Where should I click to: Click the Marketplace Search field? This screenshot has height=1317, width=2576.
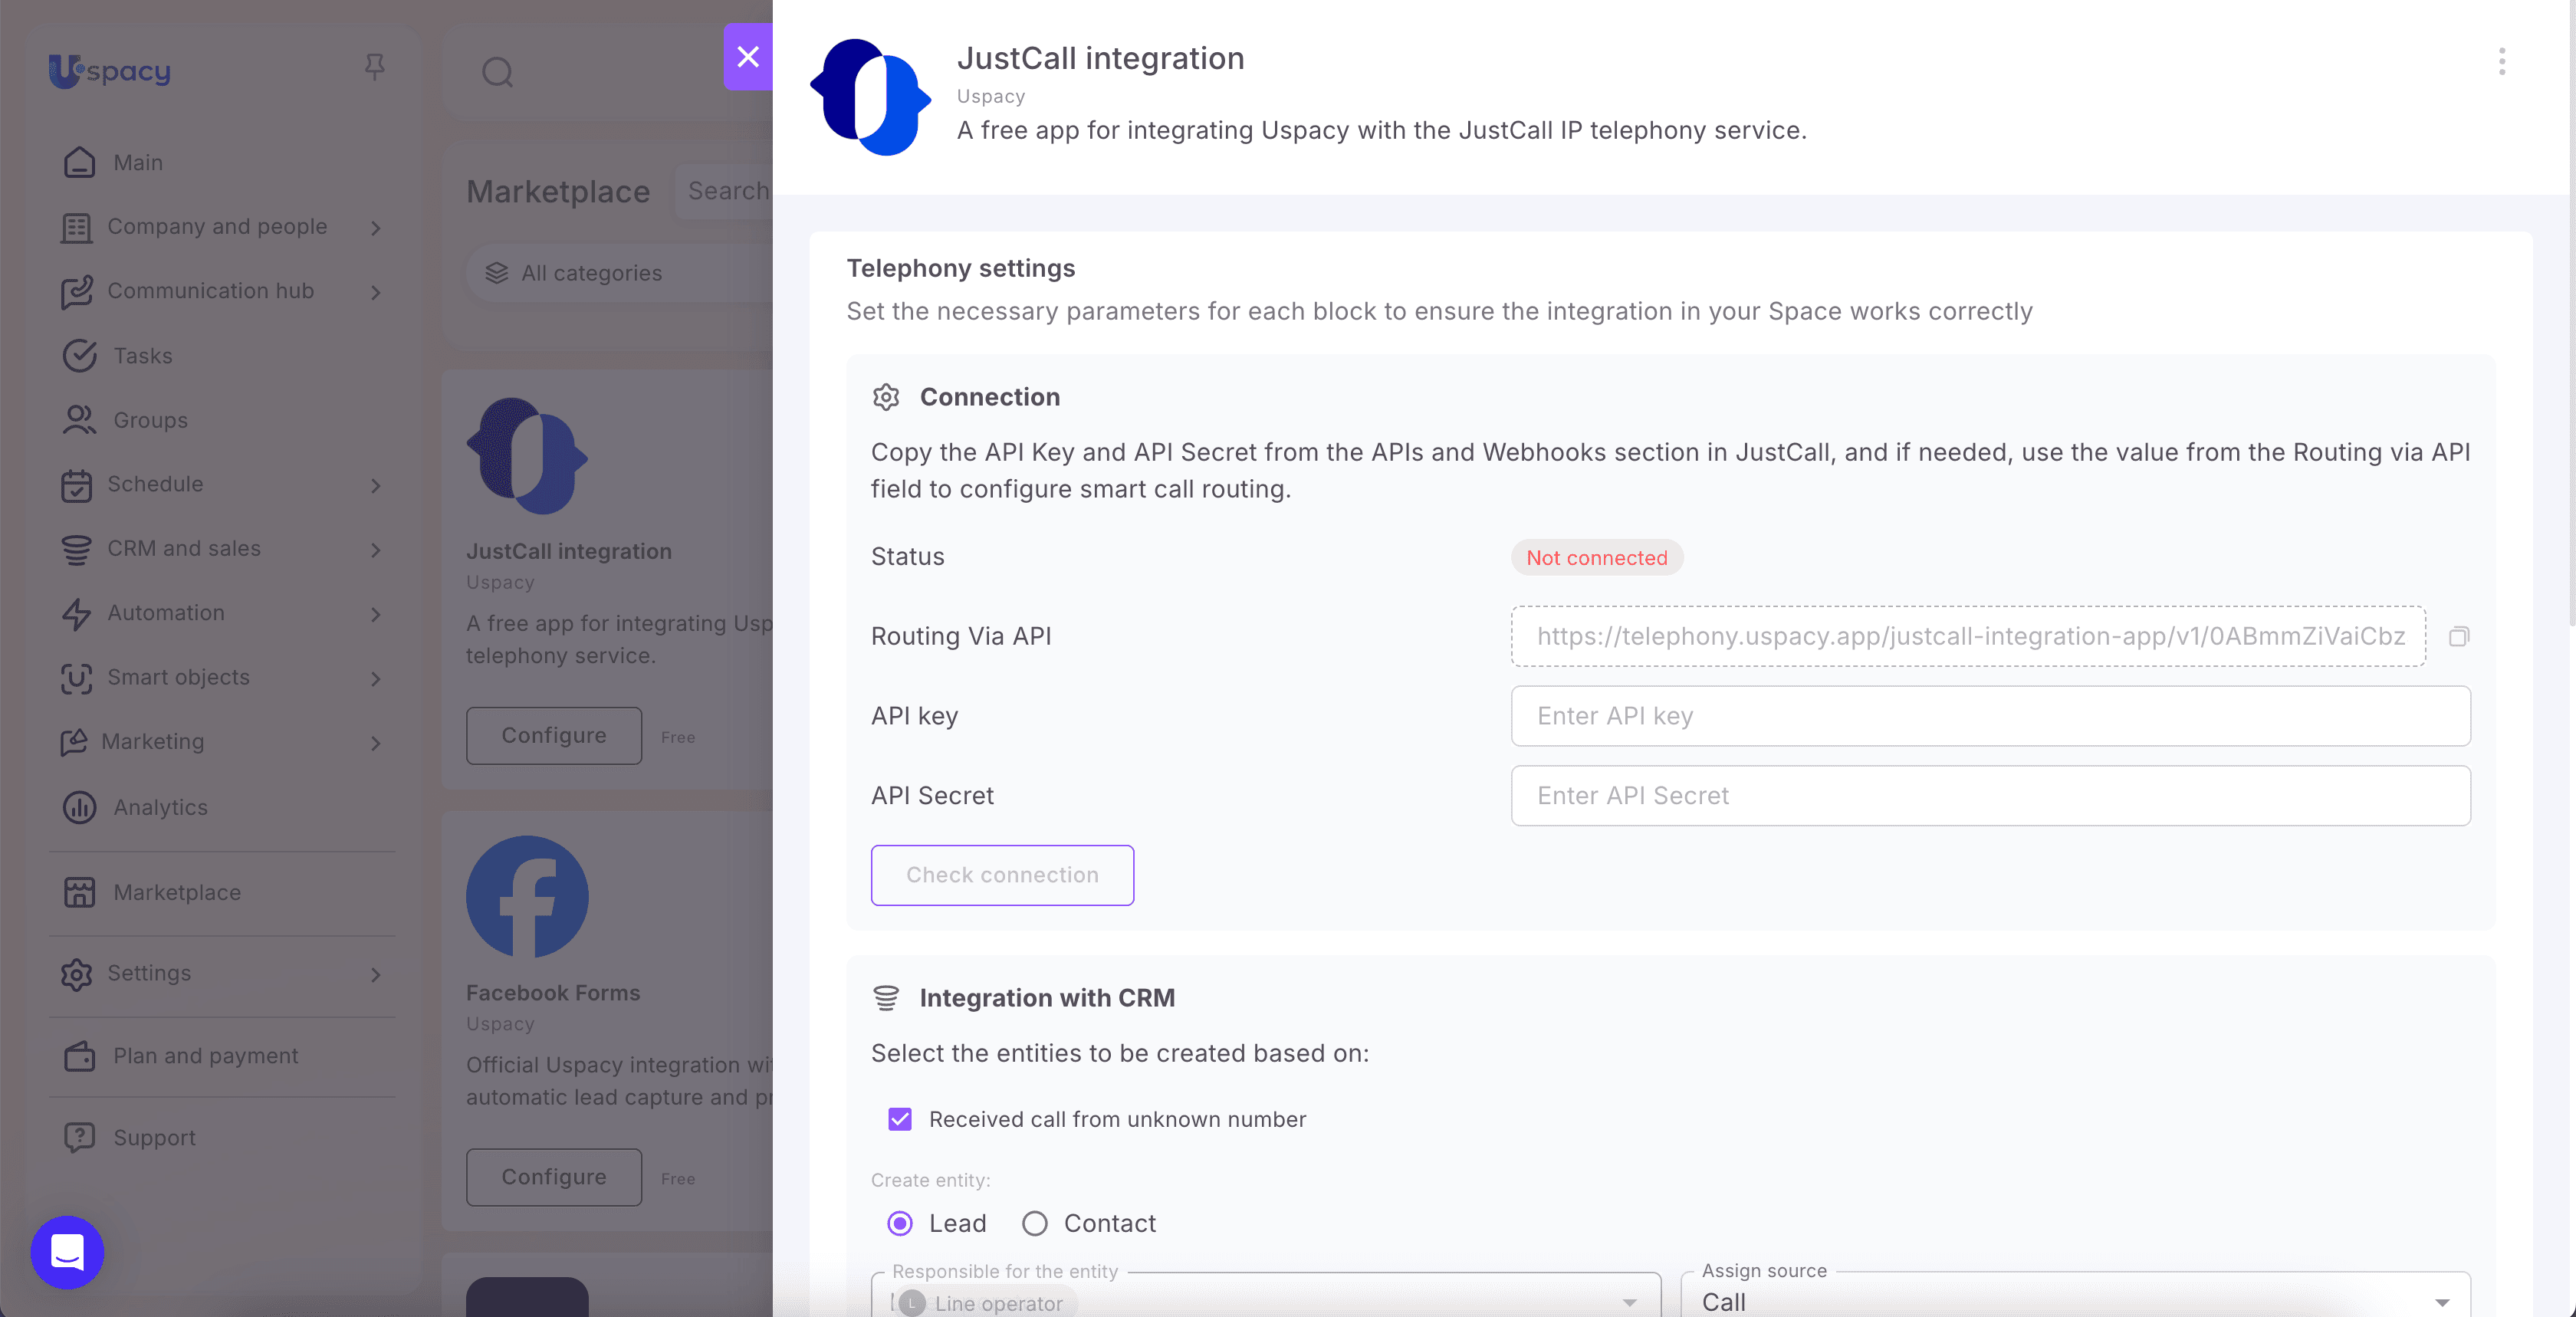coord(724,190)
